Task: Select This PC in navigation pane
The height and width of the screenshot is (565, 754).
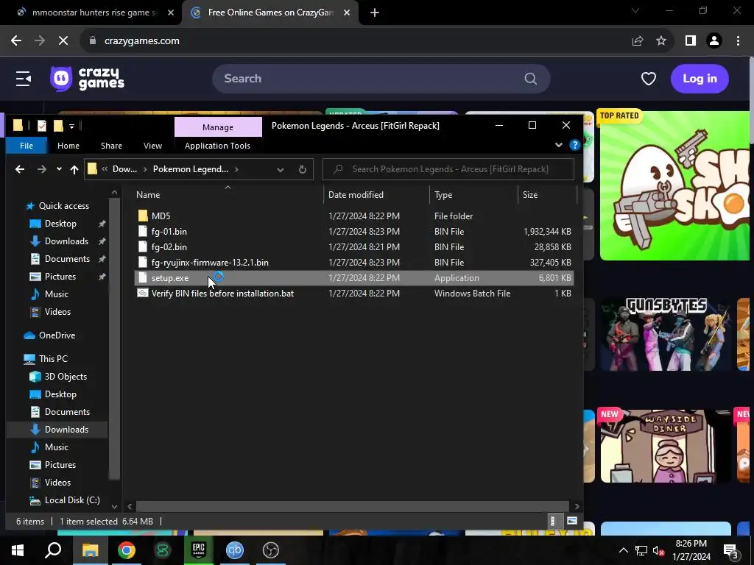Action: [x=53, y=359]
